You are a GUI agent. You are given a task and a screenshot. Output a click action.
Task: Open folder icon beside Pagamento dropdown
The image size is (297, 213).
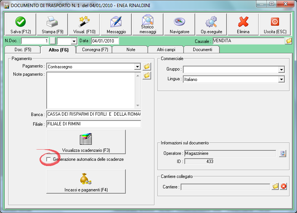(147, 66)
